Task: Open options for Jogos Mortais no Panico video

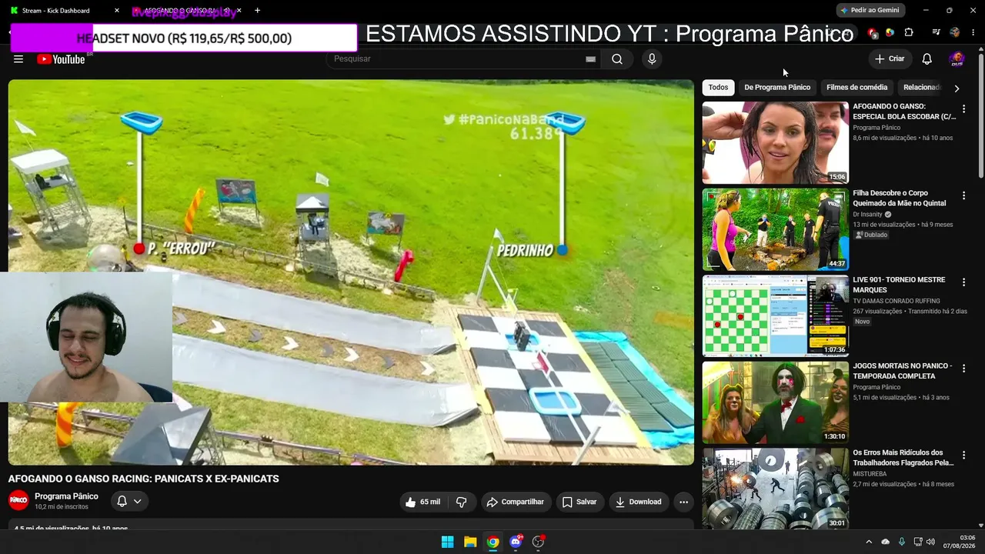Action: [x=963, y=369]
